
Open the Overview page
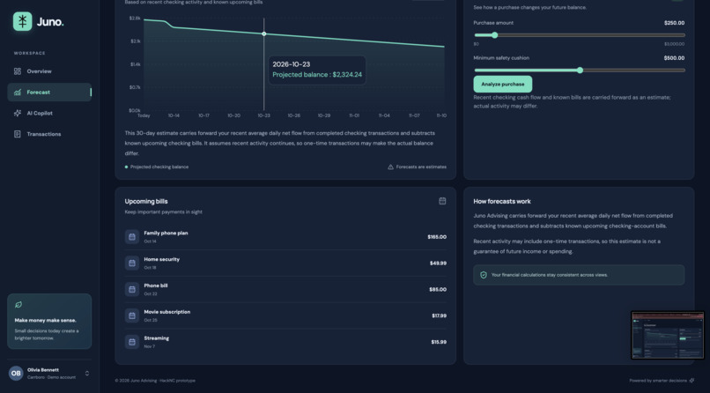pos(49,71)
